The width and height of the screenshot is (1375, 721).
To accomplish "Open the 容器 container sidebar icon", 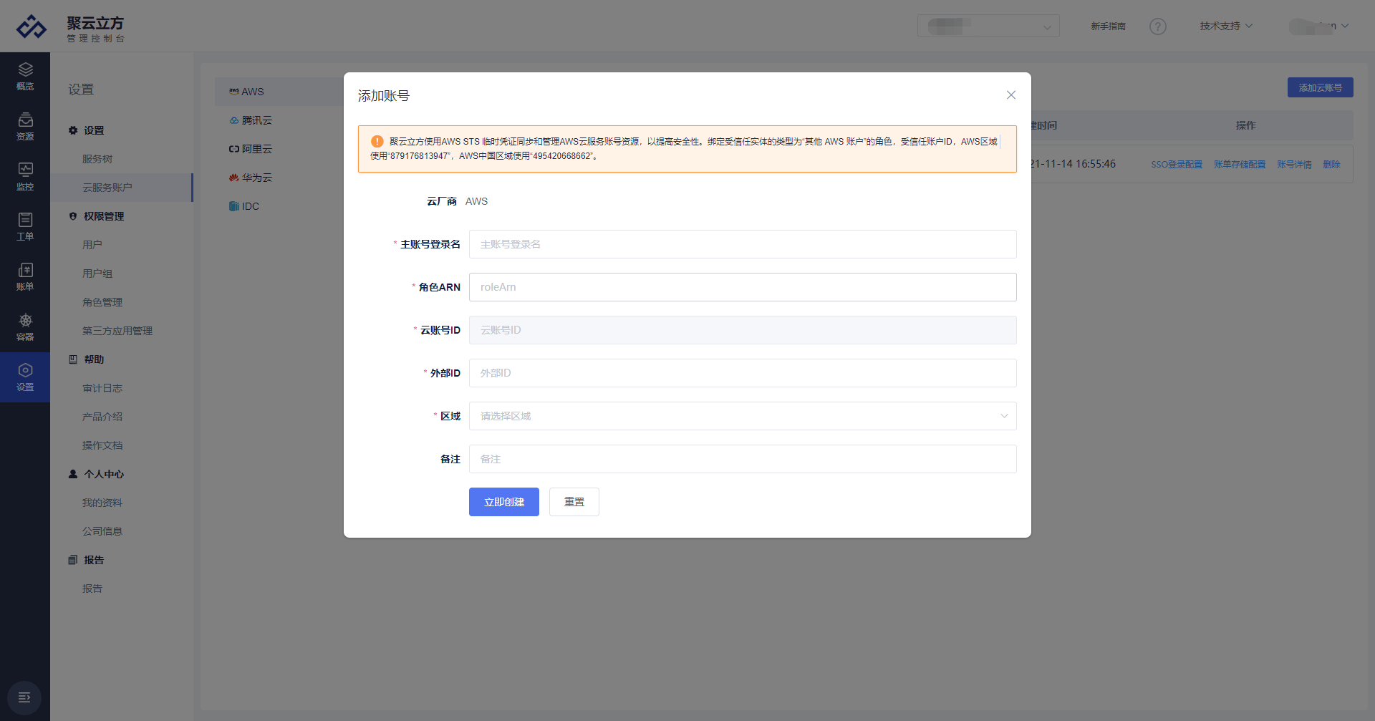I will point(25,326).
